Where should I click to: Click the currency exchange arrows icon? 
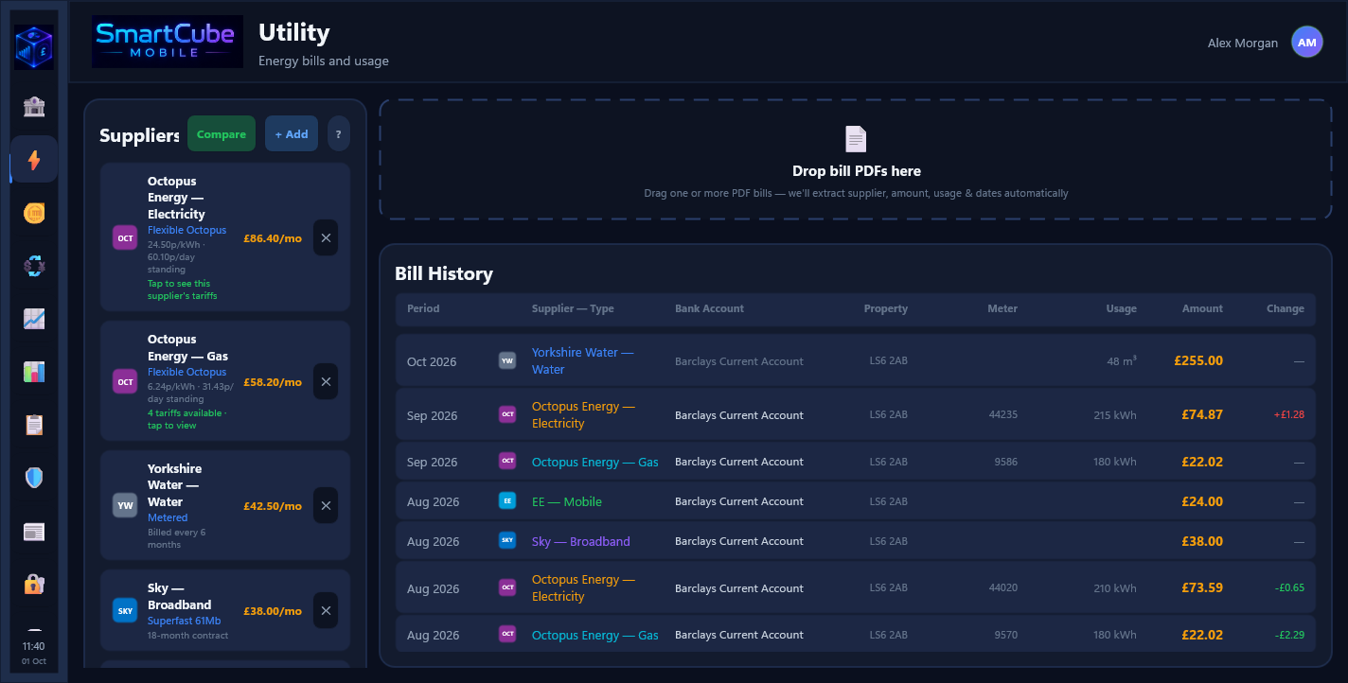click(x=34, y=266)
